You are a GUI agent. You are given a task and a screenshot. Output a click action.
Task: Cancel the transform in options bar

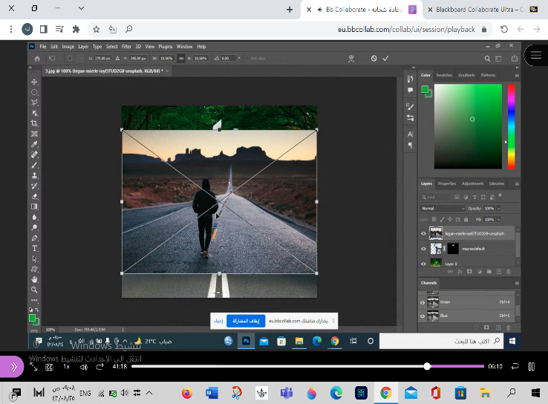click(374, 58)
